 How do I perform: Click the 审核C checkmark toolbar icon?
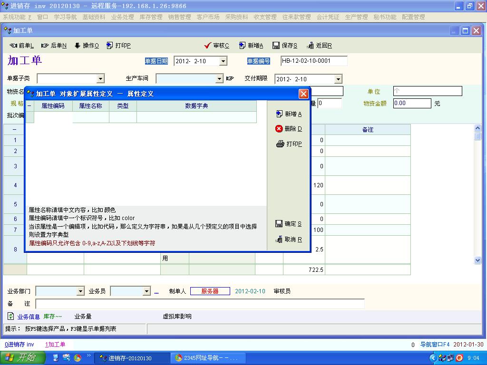tap(207, 46)
